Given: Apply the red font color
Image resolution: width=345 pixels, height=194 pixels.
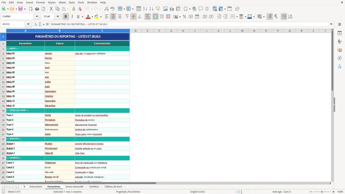Looking at the screenshot, I should (88, 17).
